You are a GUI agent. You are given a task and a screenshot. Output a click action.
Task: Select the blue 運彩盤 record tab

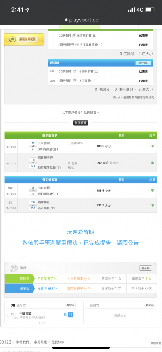19,288
